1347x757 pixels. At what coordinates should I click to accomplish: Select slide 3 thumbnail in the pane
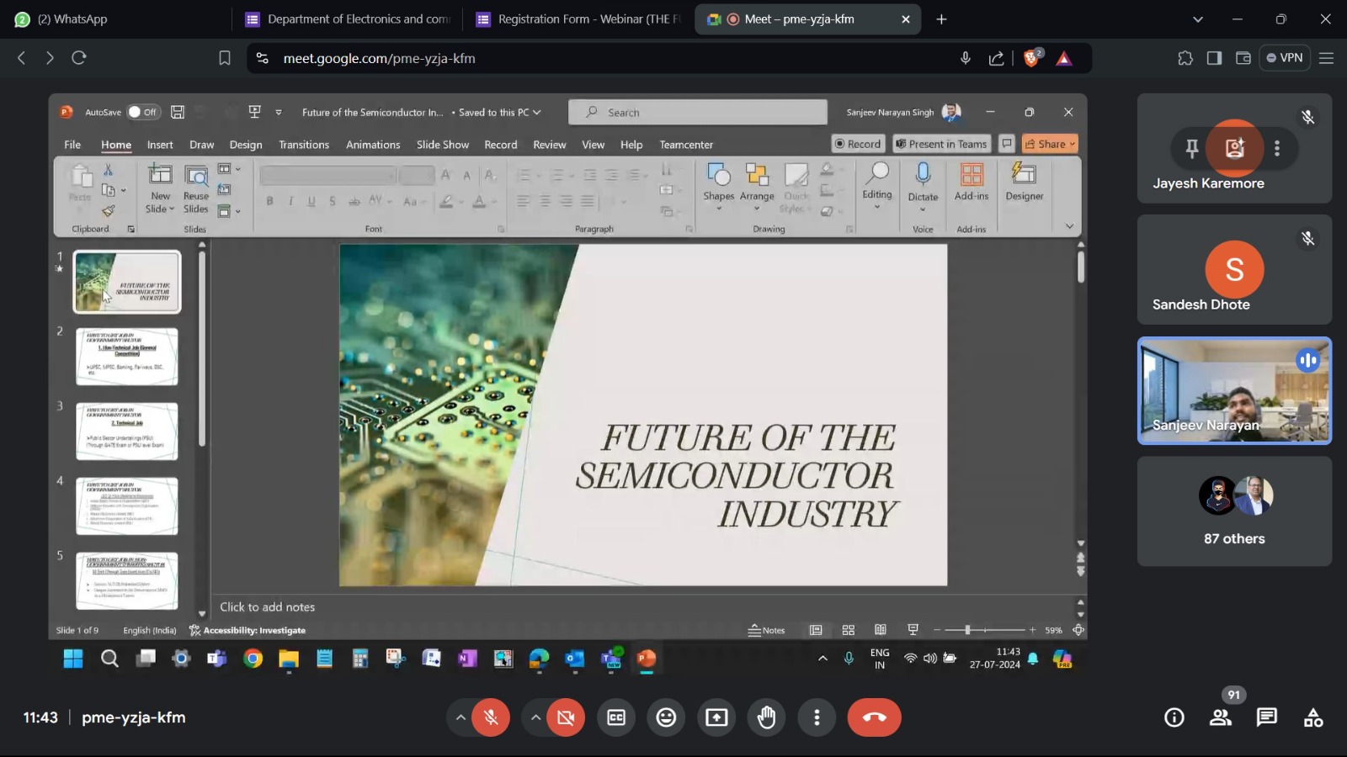coord(127,430)
